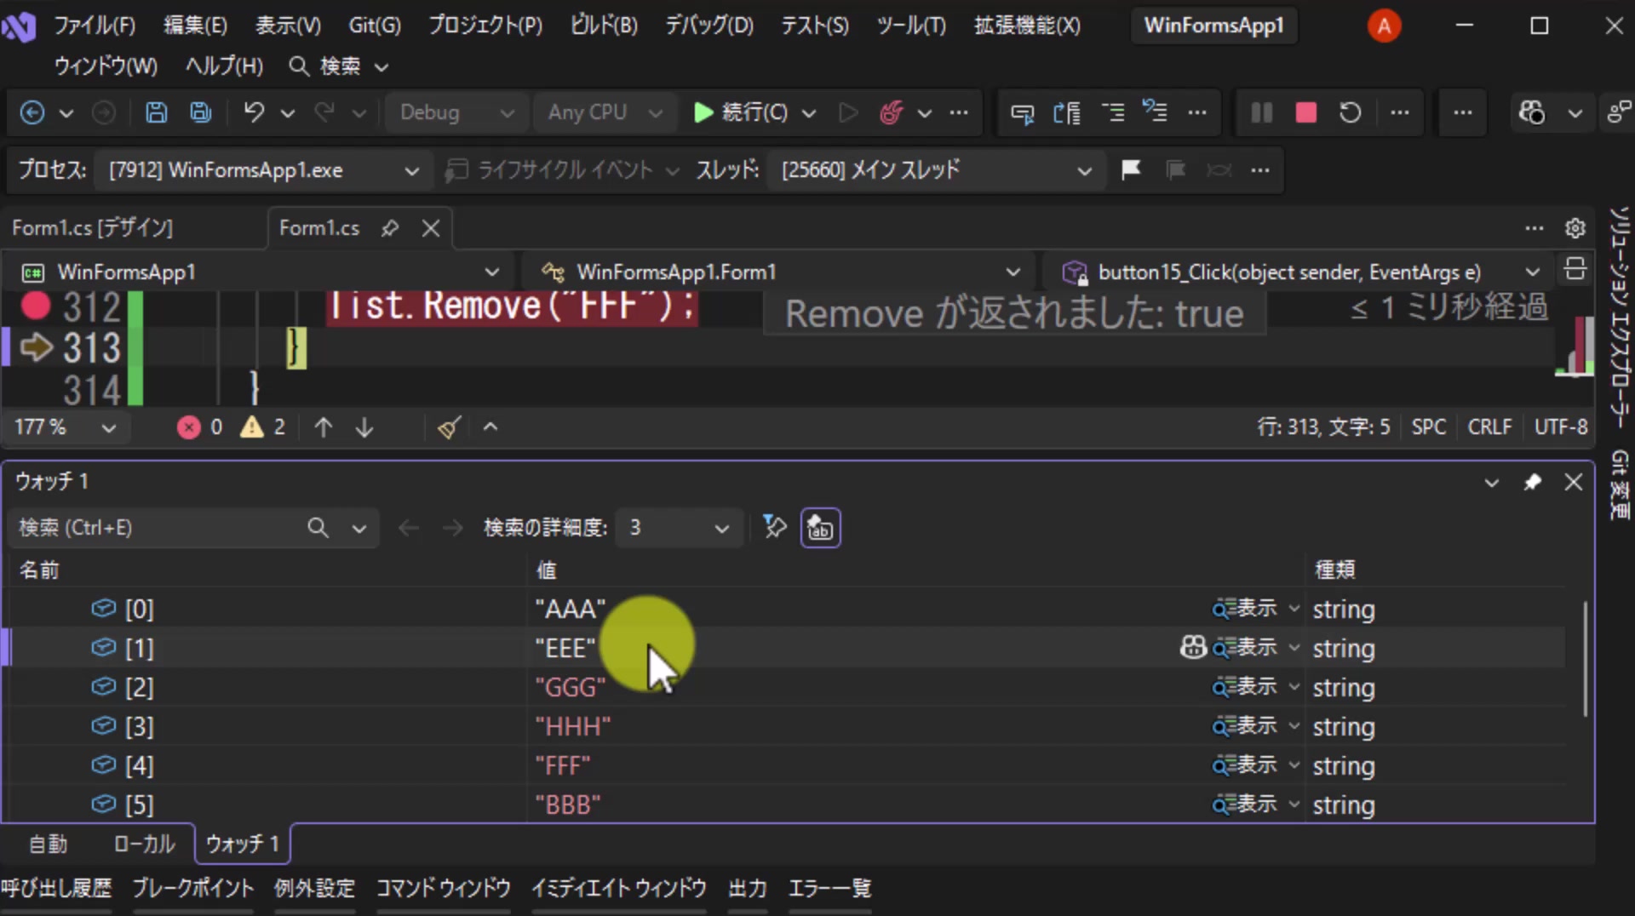
Task: Click the Hot Reload flame icon
Action: pos(891,112)
